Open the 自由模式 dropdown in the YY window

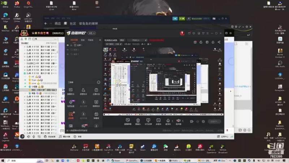point(25,43)
